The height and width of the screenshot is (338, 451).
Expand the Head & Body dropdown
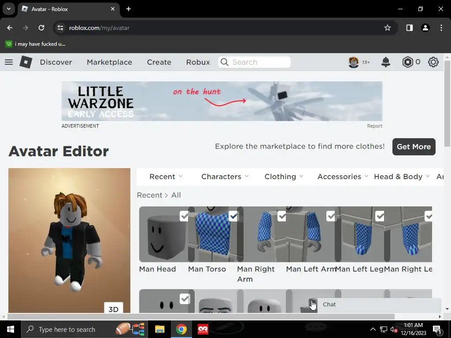click(x=402, y=176)
